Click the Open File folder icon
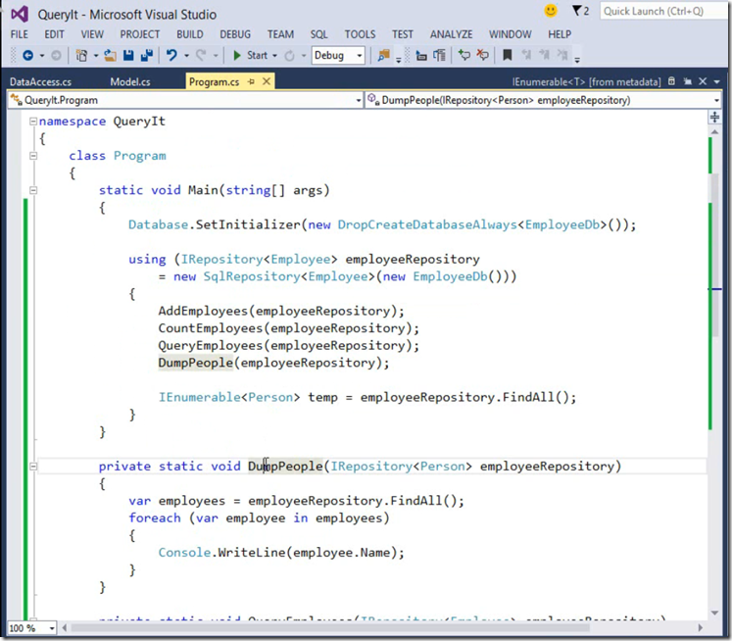 point(110,56)
